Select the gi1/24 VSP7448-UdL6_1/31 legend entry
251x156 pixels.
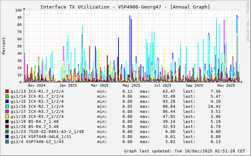[41, 137]
